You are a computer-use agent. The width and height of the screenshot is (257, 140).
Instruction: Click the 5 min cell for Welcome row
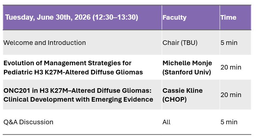point(229,43)
